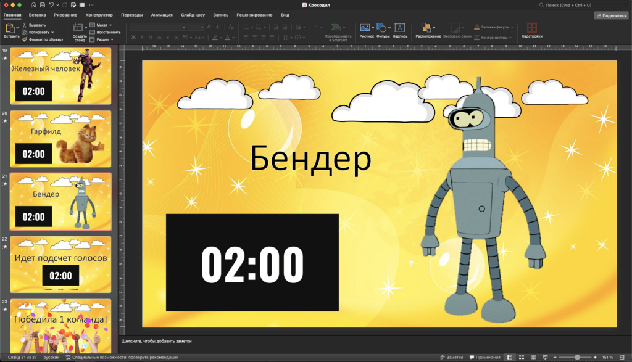632x362 pixels.
Task: Switch to the Рисование tab
Action: tap(65, 15)
